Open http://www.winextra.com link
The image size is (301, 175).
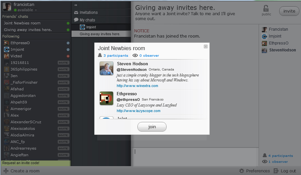[137, 86]
